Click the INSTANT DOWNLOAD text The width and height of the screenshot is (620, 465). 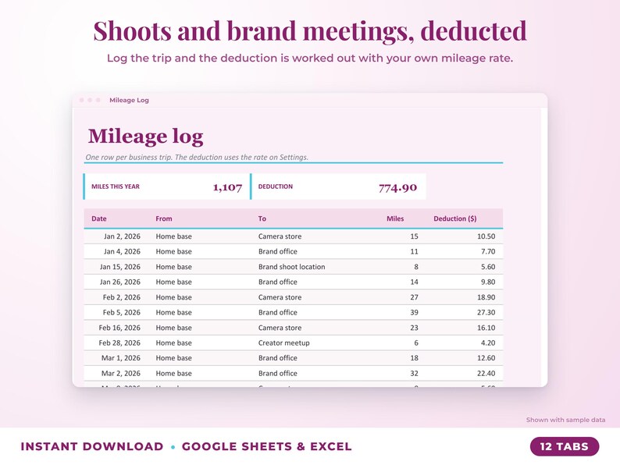pyautogui.click(x=91, y=446)
